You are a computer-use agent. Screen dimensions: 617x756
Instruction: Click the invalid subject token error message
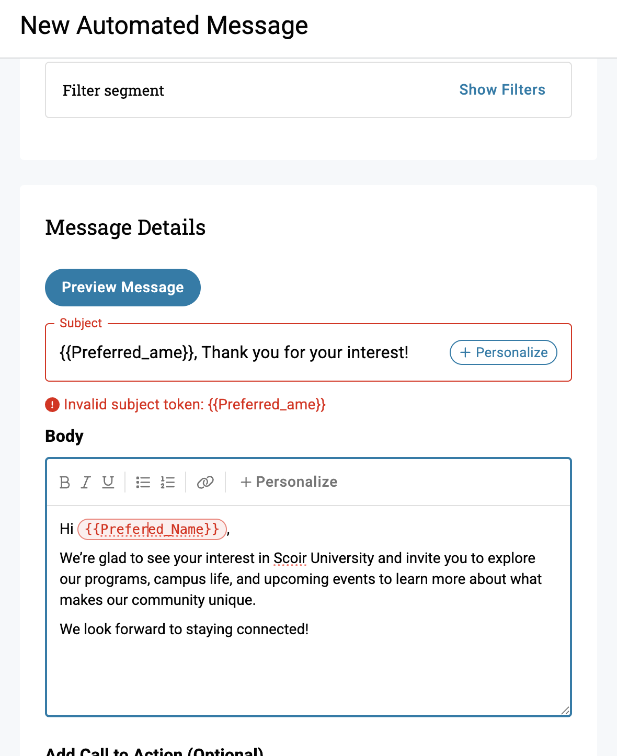pos(195,405)
